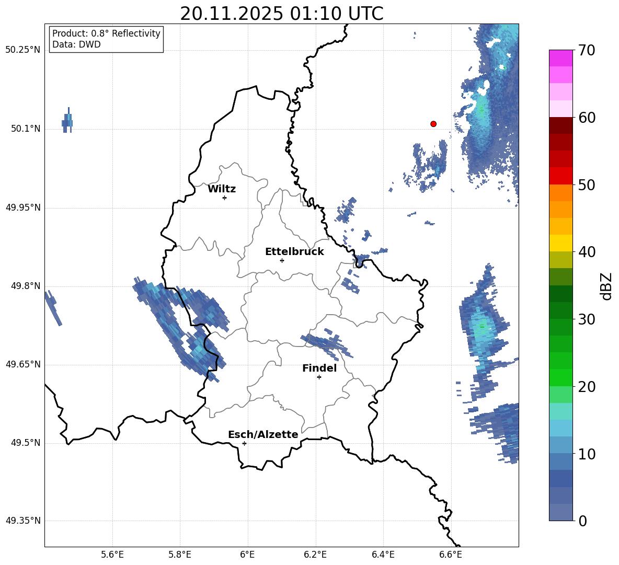Click the Ettelbruck cross marker

[x=282, y=260]
